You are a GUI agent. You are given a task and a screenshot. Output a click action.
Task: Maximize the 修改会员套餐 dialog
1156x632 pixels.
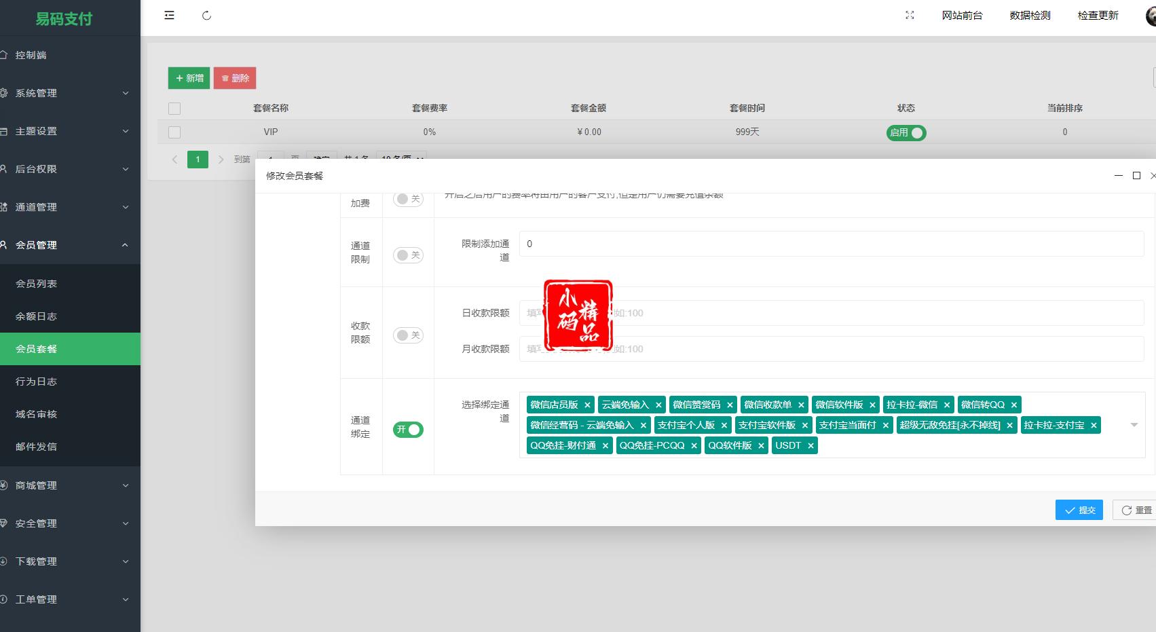1136,176
